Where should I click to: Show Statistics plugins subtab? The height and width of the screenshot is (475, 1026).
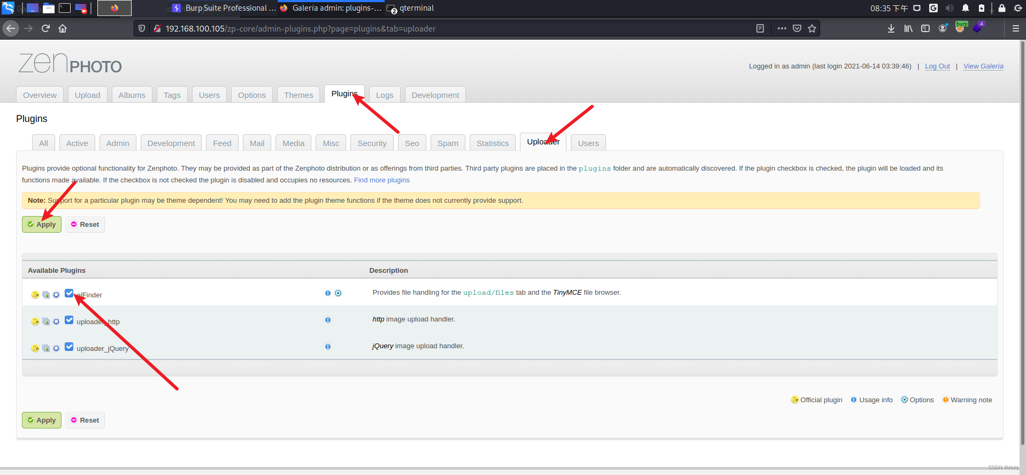coord(493,143)
